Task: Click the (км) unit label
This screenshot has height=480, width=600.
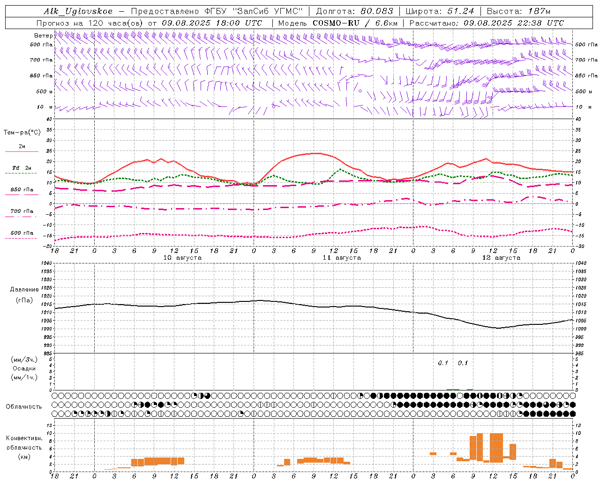Action: pyautogui.click(x=24, y=457)
